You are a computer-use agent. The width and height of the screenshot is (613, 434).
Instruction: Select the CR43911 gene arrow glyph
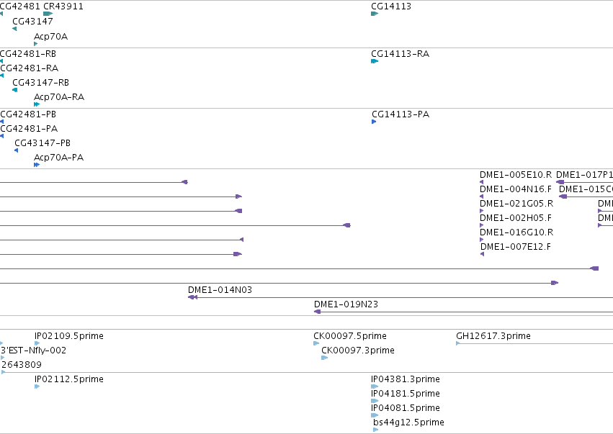48,14
